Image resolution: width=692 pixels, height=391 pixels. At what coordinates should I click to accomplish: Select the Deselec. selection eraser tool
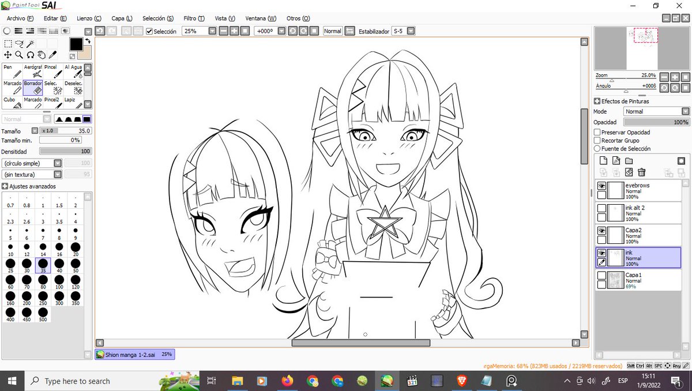pos(73,87)
